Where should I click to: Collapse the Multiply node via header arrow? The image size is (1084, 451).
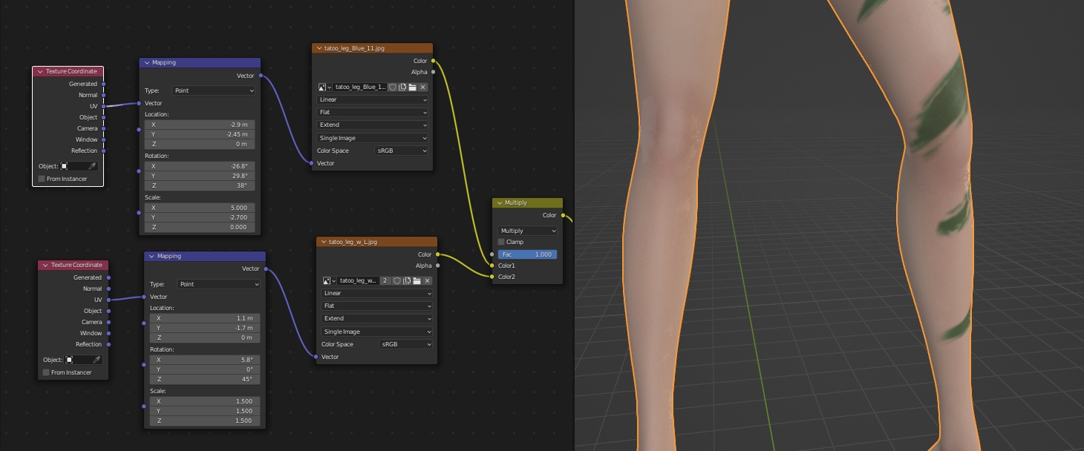tap(500, 203)
